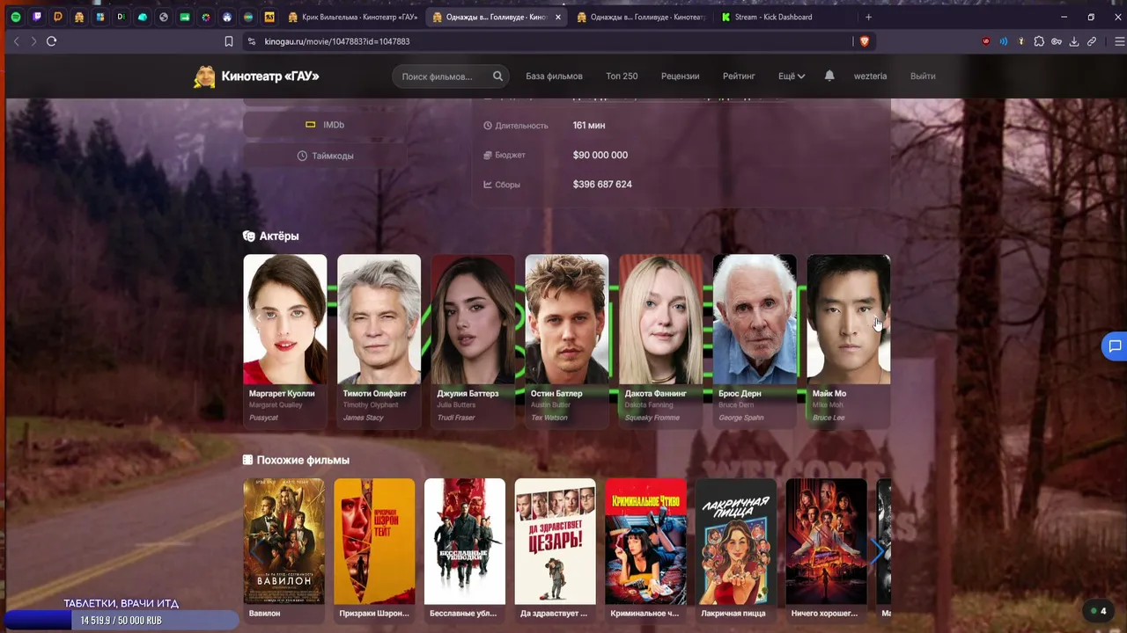Open 'Рейтинг' menu item
This screenshot has height=633, width=1127.
[x=739, y=76]
